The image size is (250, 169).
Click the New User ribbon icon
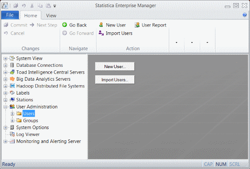(x=101, y=25)
